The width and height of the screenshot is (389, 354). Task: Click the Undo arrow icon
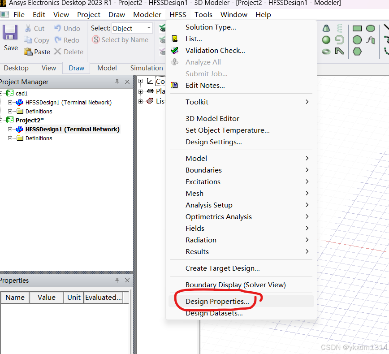pos(57,28)
